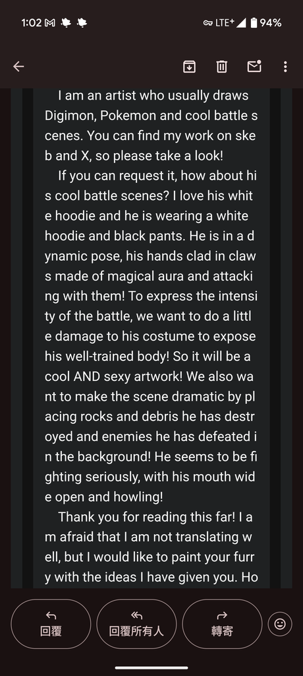Tap the paragraph starting "I am an artist"
303x676 pixels.
[x=151, y=125]
